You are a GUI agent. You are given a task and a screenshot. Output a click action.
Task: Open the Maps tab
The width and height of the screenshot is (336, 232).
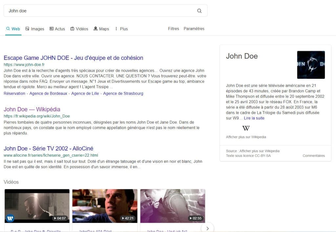tap(101, 29)
